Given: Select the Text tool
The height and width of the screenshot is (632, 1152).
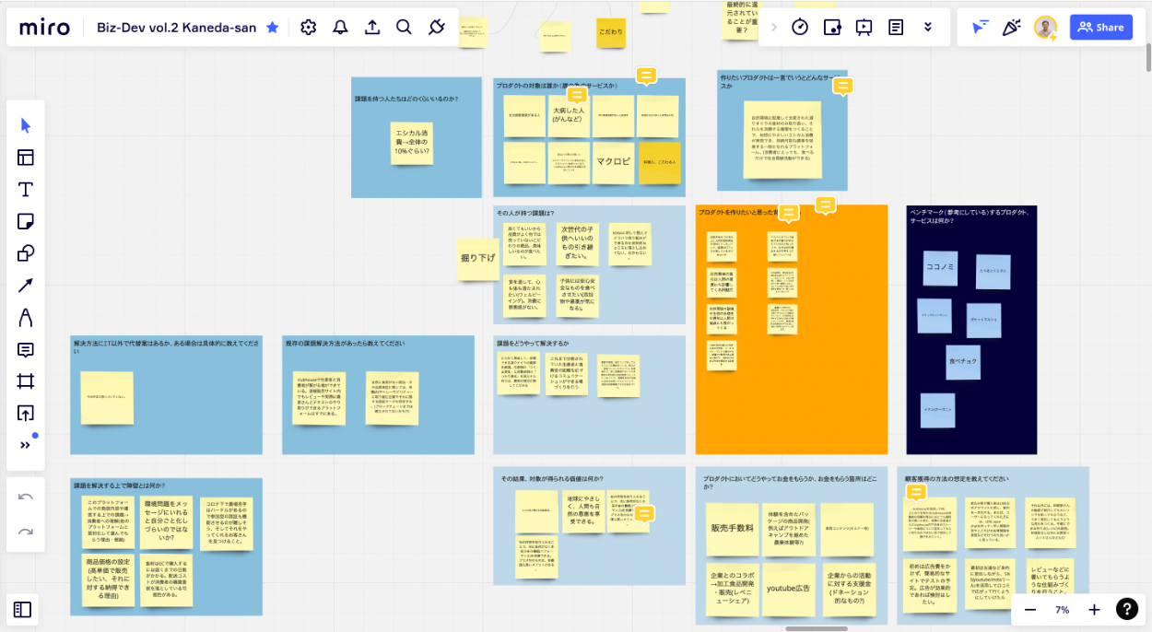Looking at the screenshot, I should point(26,190).
